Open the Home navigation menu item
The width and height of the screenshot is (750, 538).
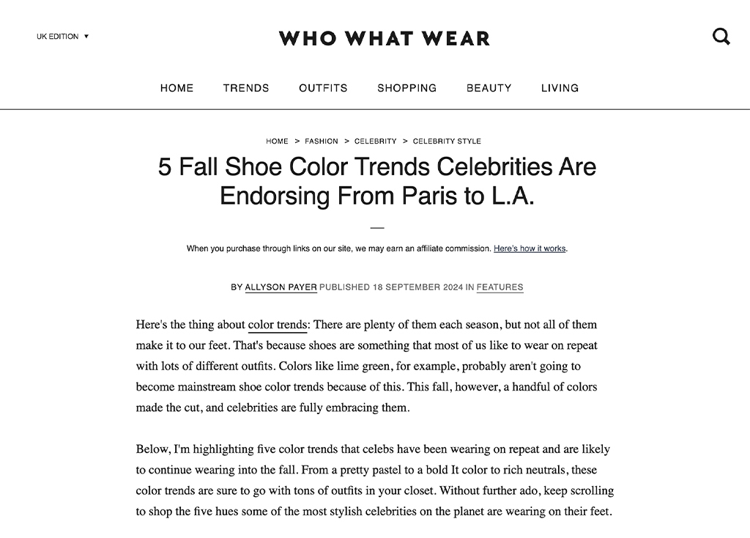tap(177, 88)
